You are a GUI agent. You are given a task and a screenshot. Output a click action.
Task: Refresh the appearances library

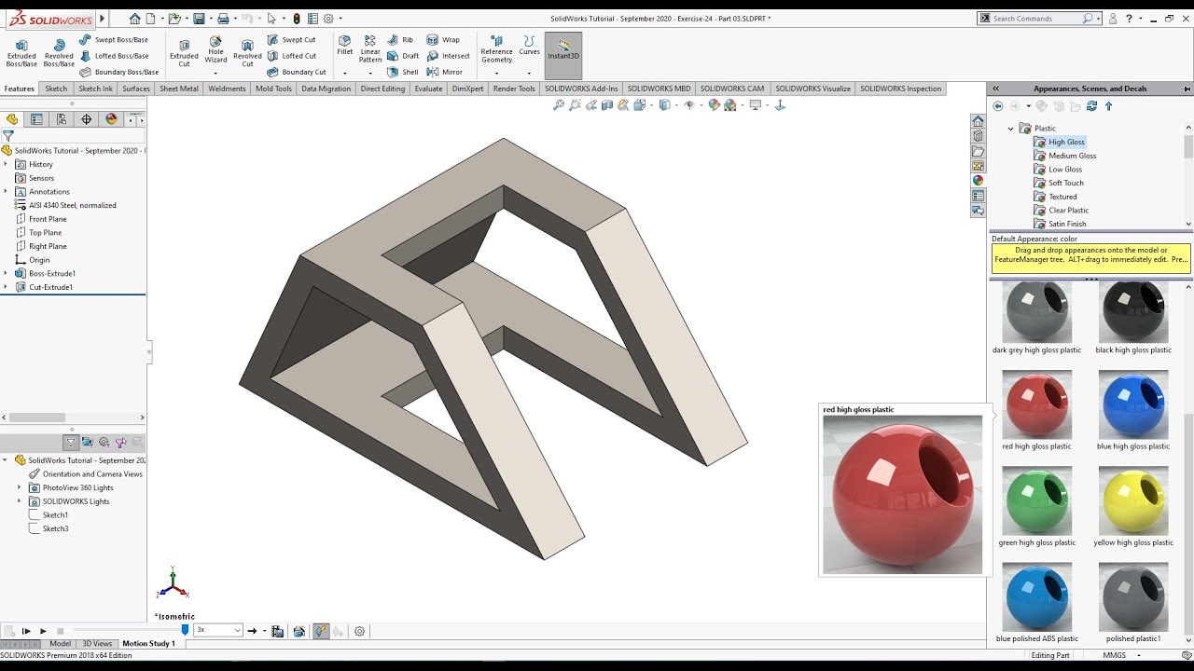(1091, 106)
